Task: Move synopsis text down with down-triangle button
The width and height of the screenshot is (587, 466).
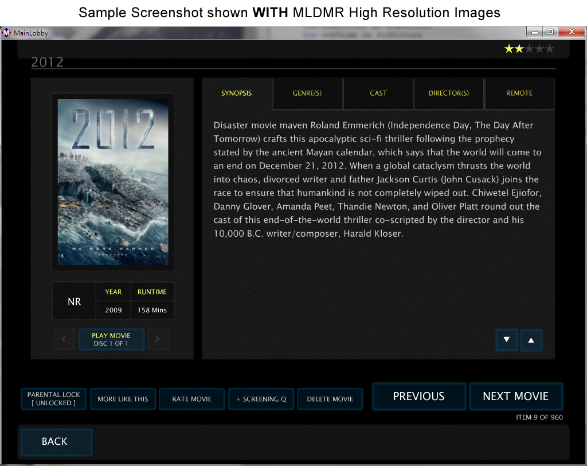Action: (507, 340)
